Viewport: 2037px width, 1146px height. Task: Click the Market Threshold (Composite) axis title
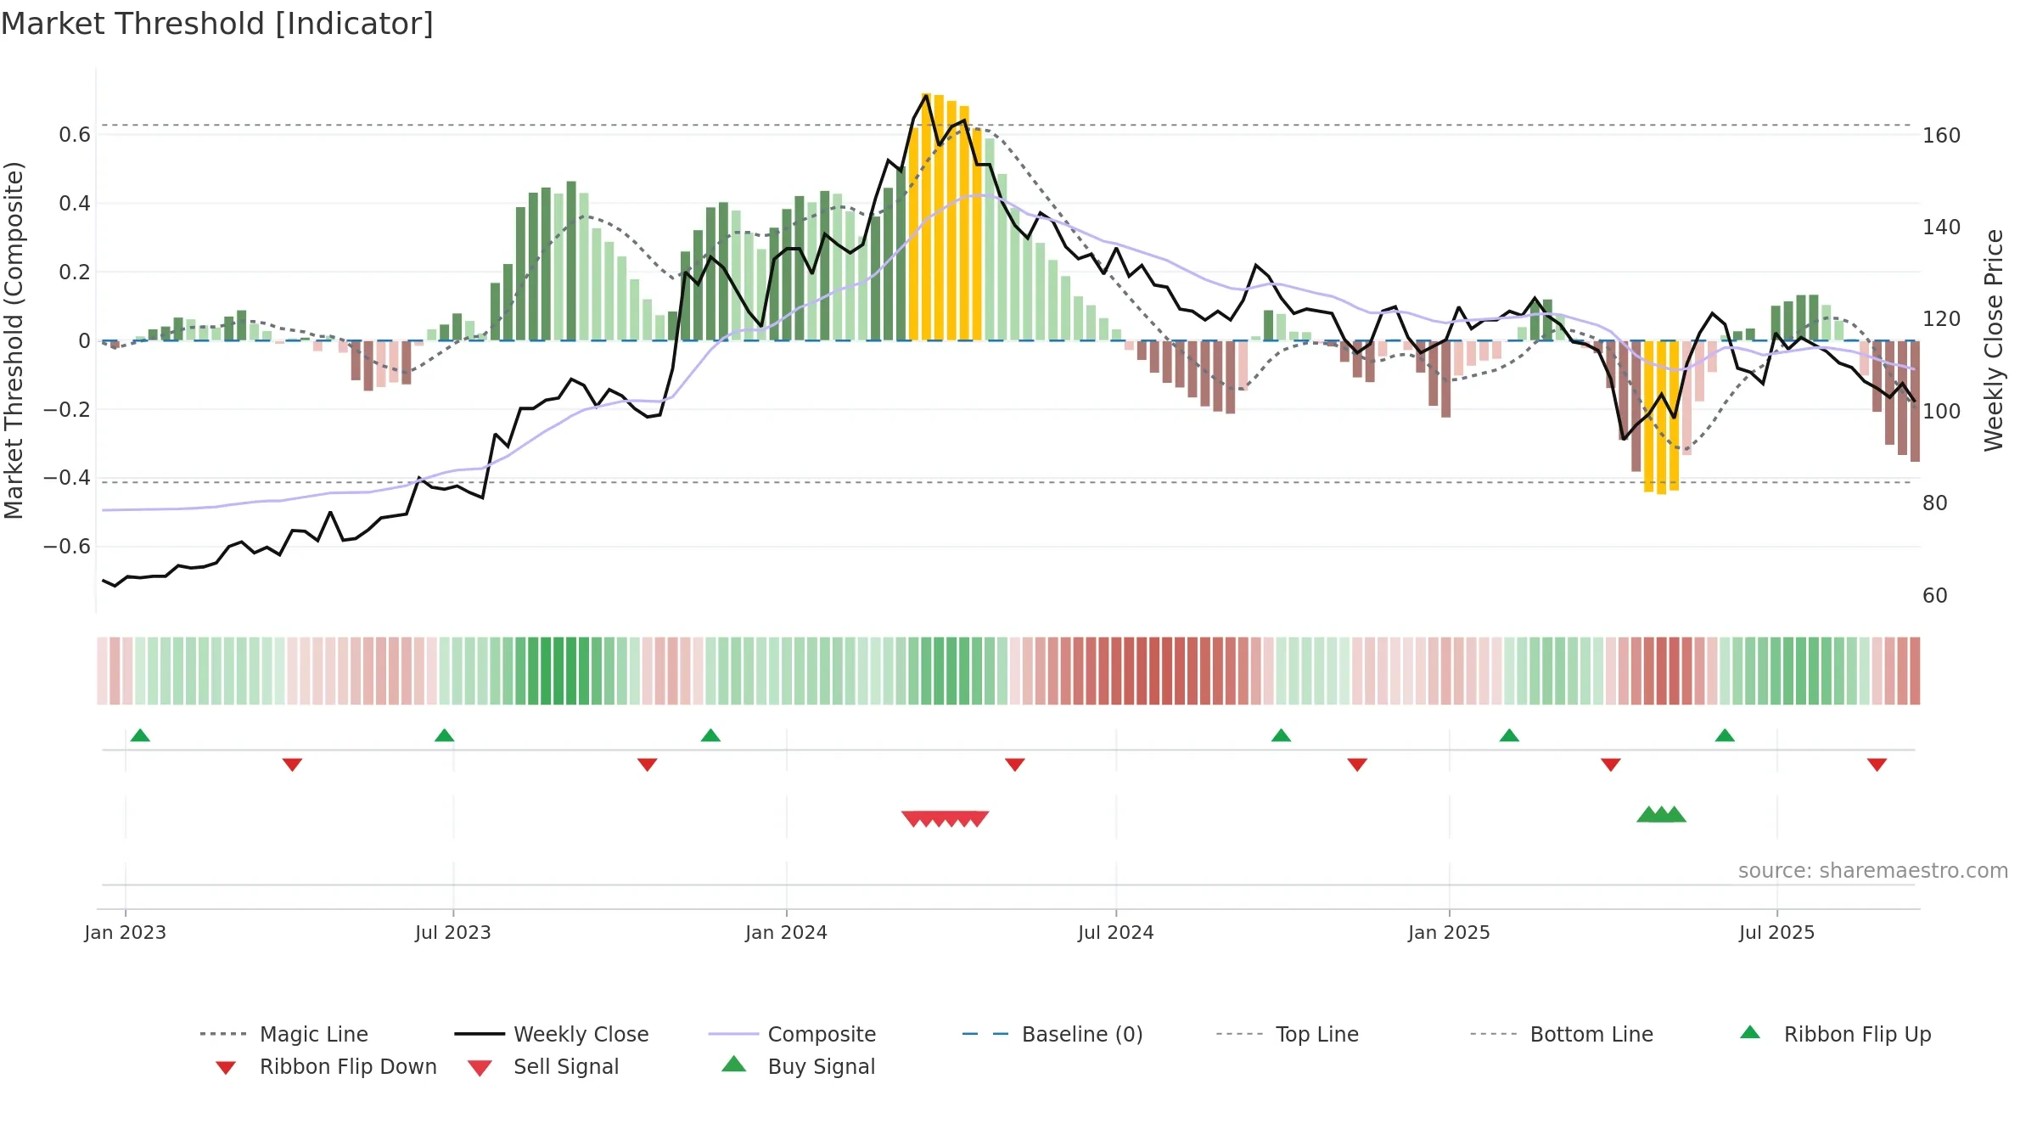(x=14, y=340)
